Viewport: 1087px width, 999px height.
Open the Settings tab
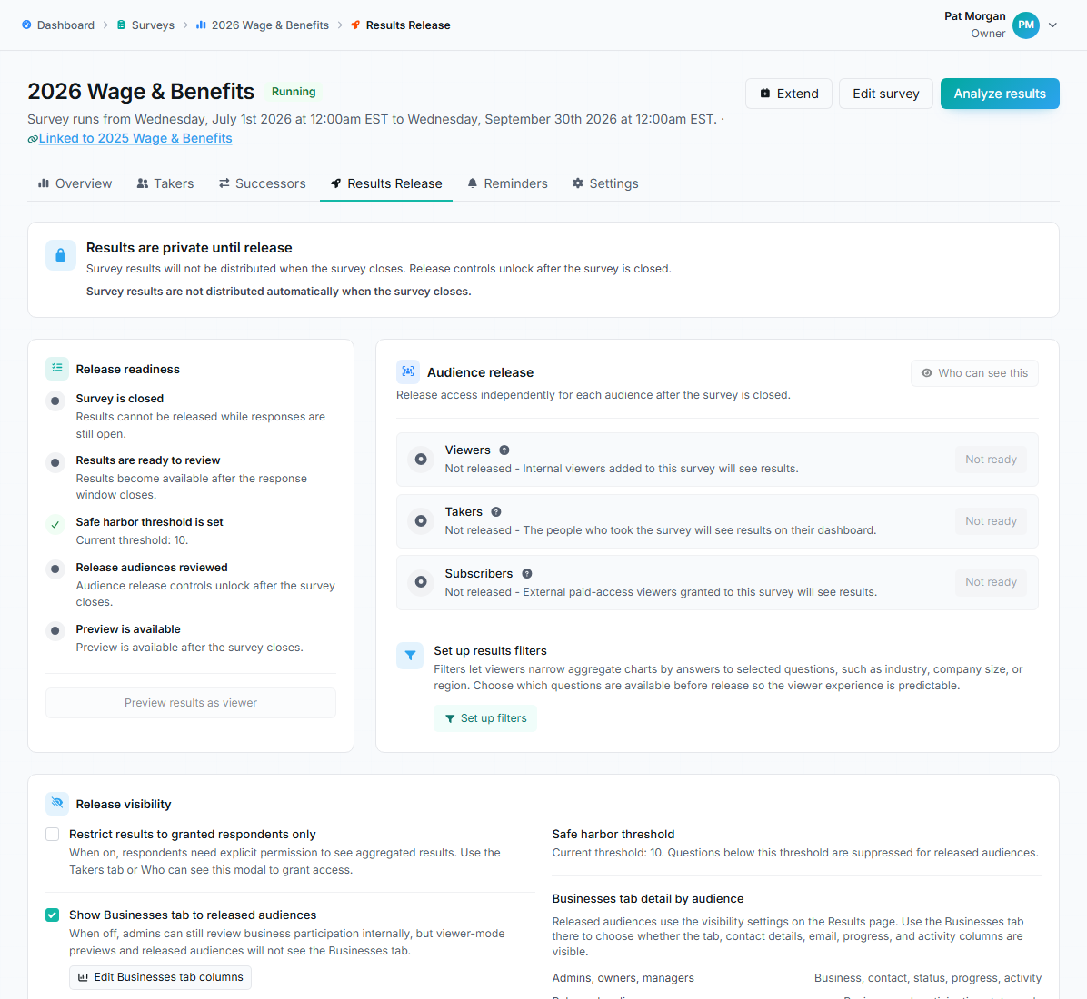[605, 183]
